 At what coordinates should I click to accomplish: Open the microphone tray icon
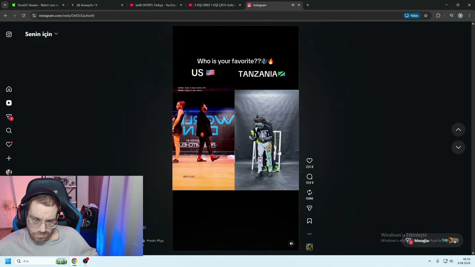coord(438,261)
